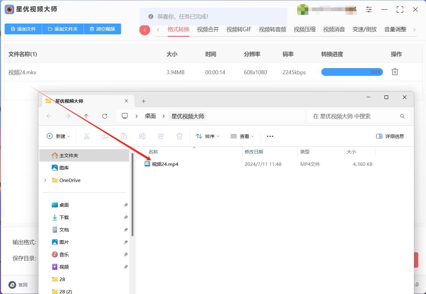Select the 视频24.mp4 file
Image resolution: width=426 pixels, height=294 pixels.
(x=162, y=164)
